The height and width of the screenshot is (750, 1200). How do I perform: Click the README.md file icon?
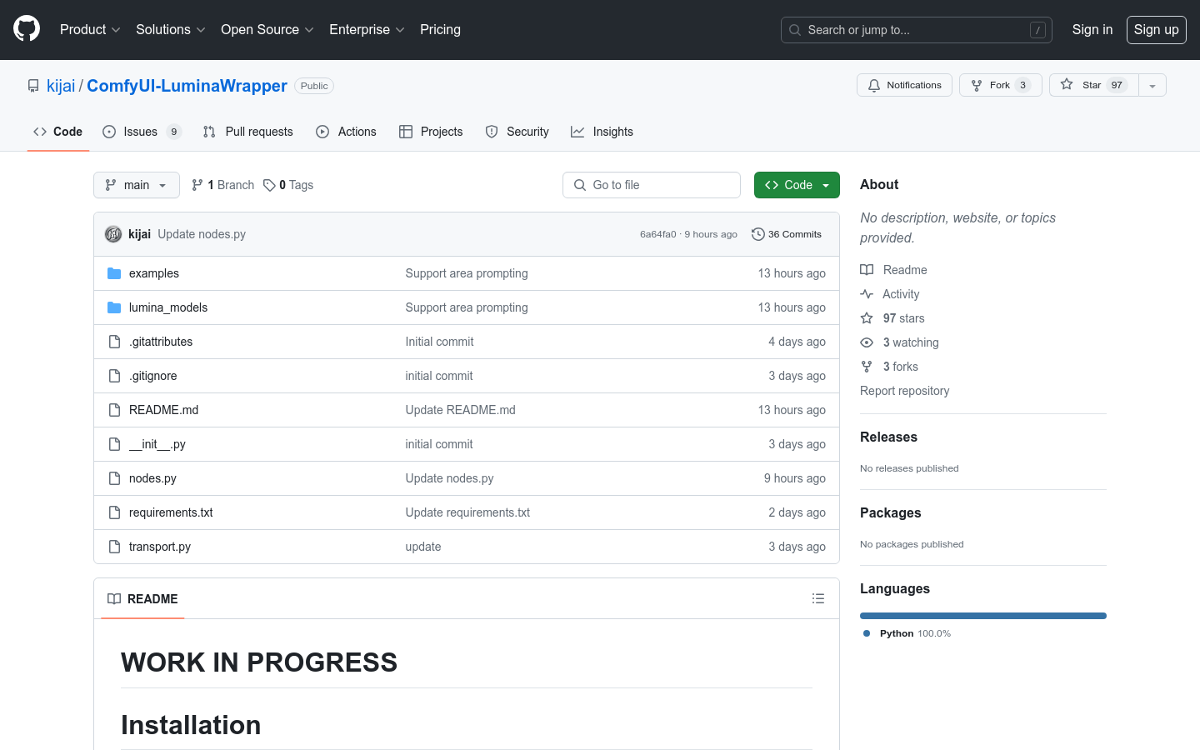[114, 410]
